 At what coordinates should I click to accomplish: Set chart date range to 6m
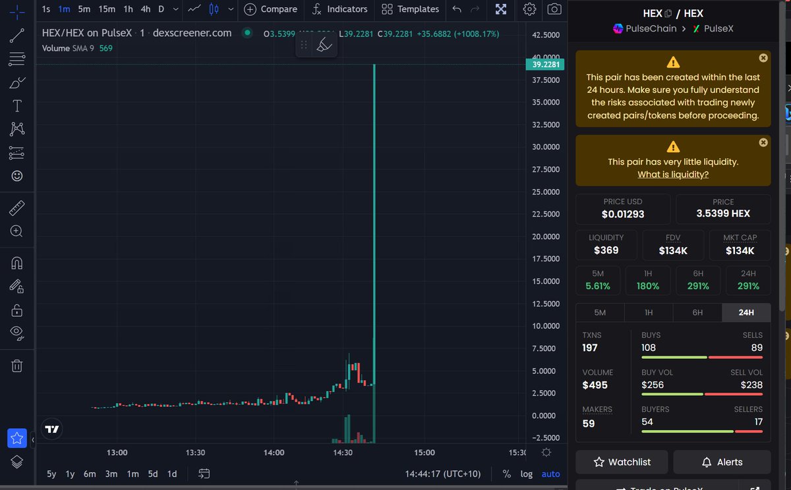tap(90, 474)
